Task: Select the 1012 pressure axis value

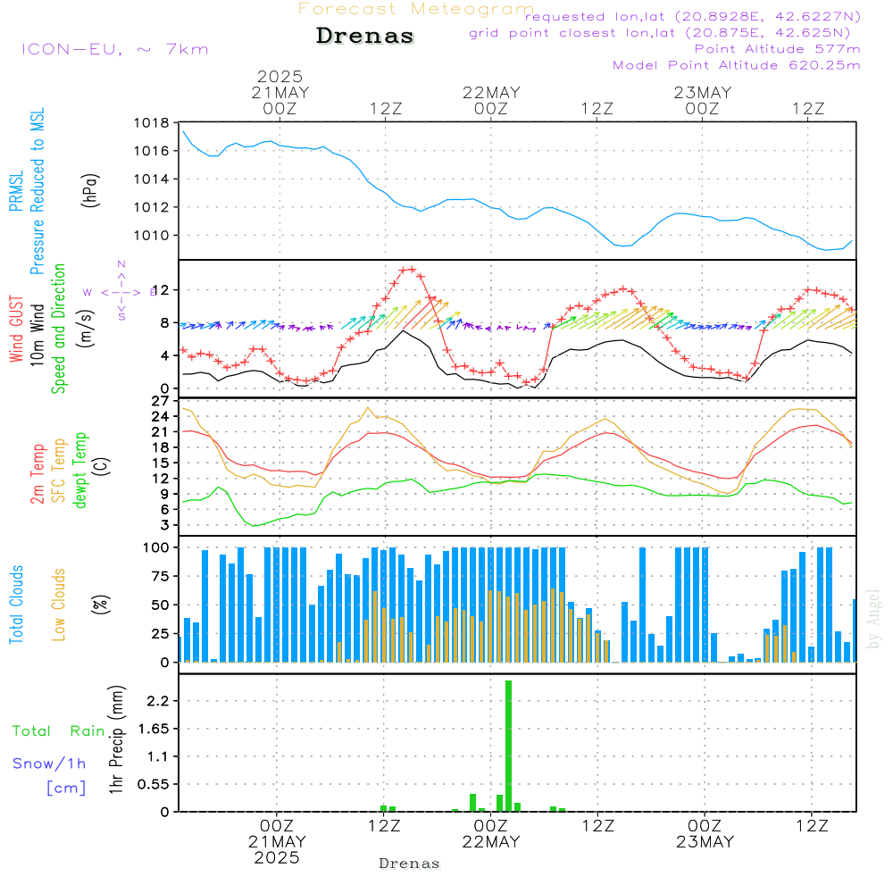Action: pyautogui.click(x=152, y=207)
